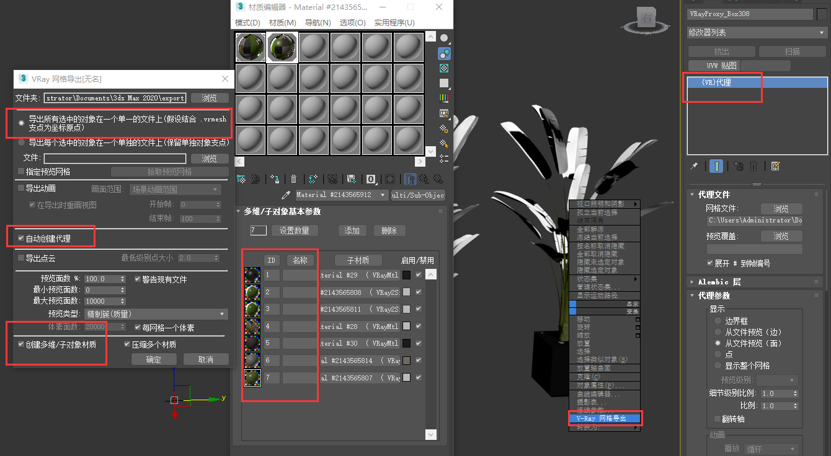The width and height of the screenshot is (831, 456).
Task: Click Put to Library save icon
Action: point(351,179)
